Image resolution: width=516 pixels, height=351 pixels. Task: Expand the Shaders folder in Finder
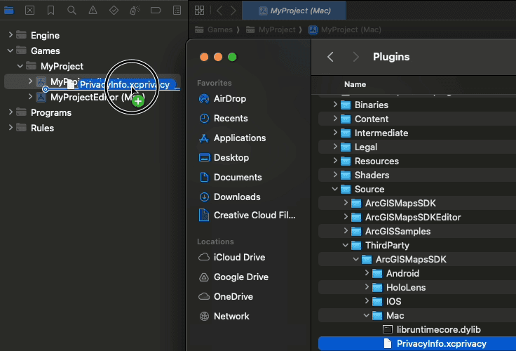(335, 175)
